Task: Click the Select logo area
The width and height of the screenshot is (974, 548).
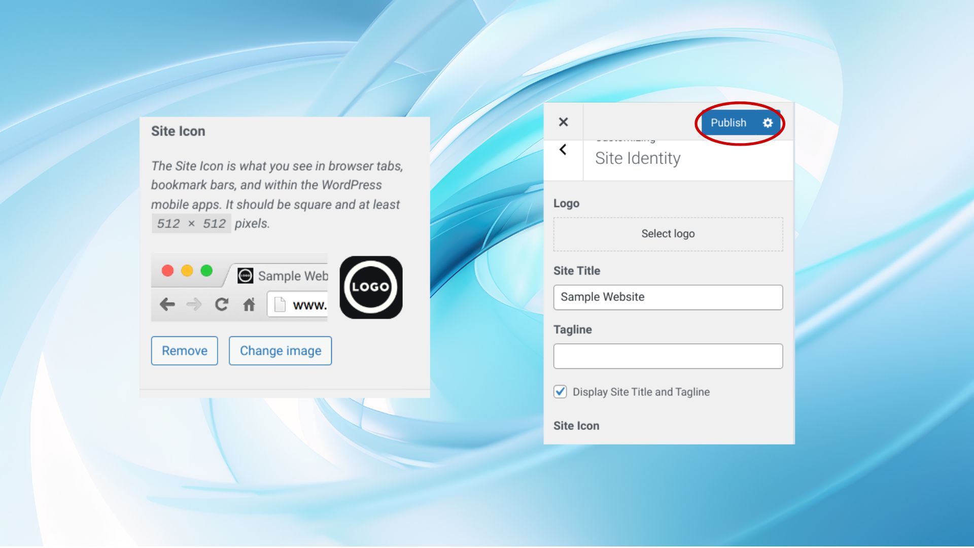Action: coord(668,234)
